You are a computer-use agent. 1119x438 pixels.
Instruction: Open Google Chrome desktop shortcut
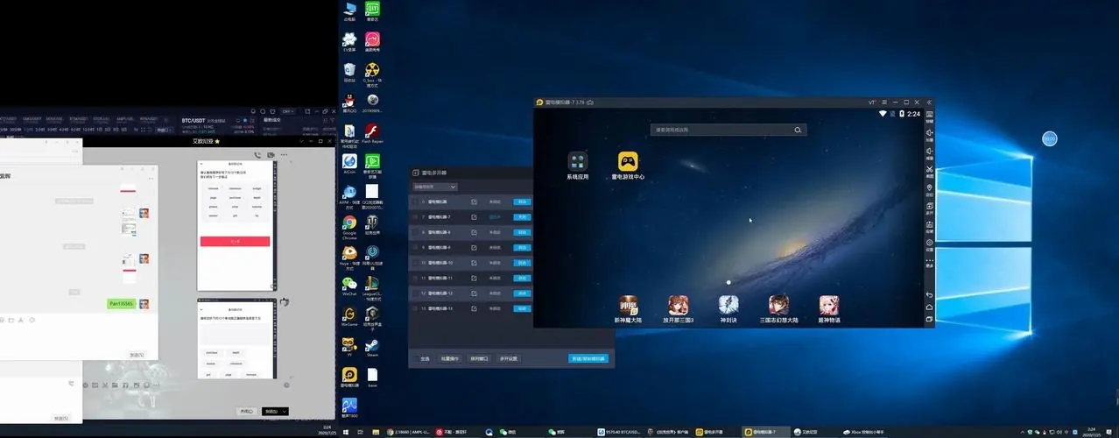349,223
